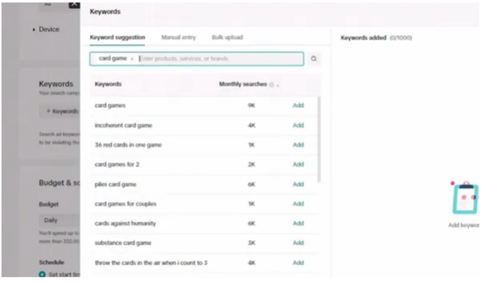Click the search magnifier icon

coord(314,59)
